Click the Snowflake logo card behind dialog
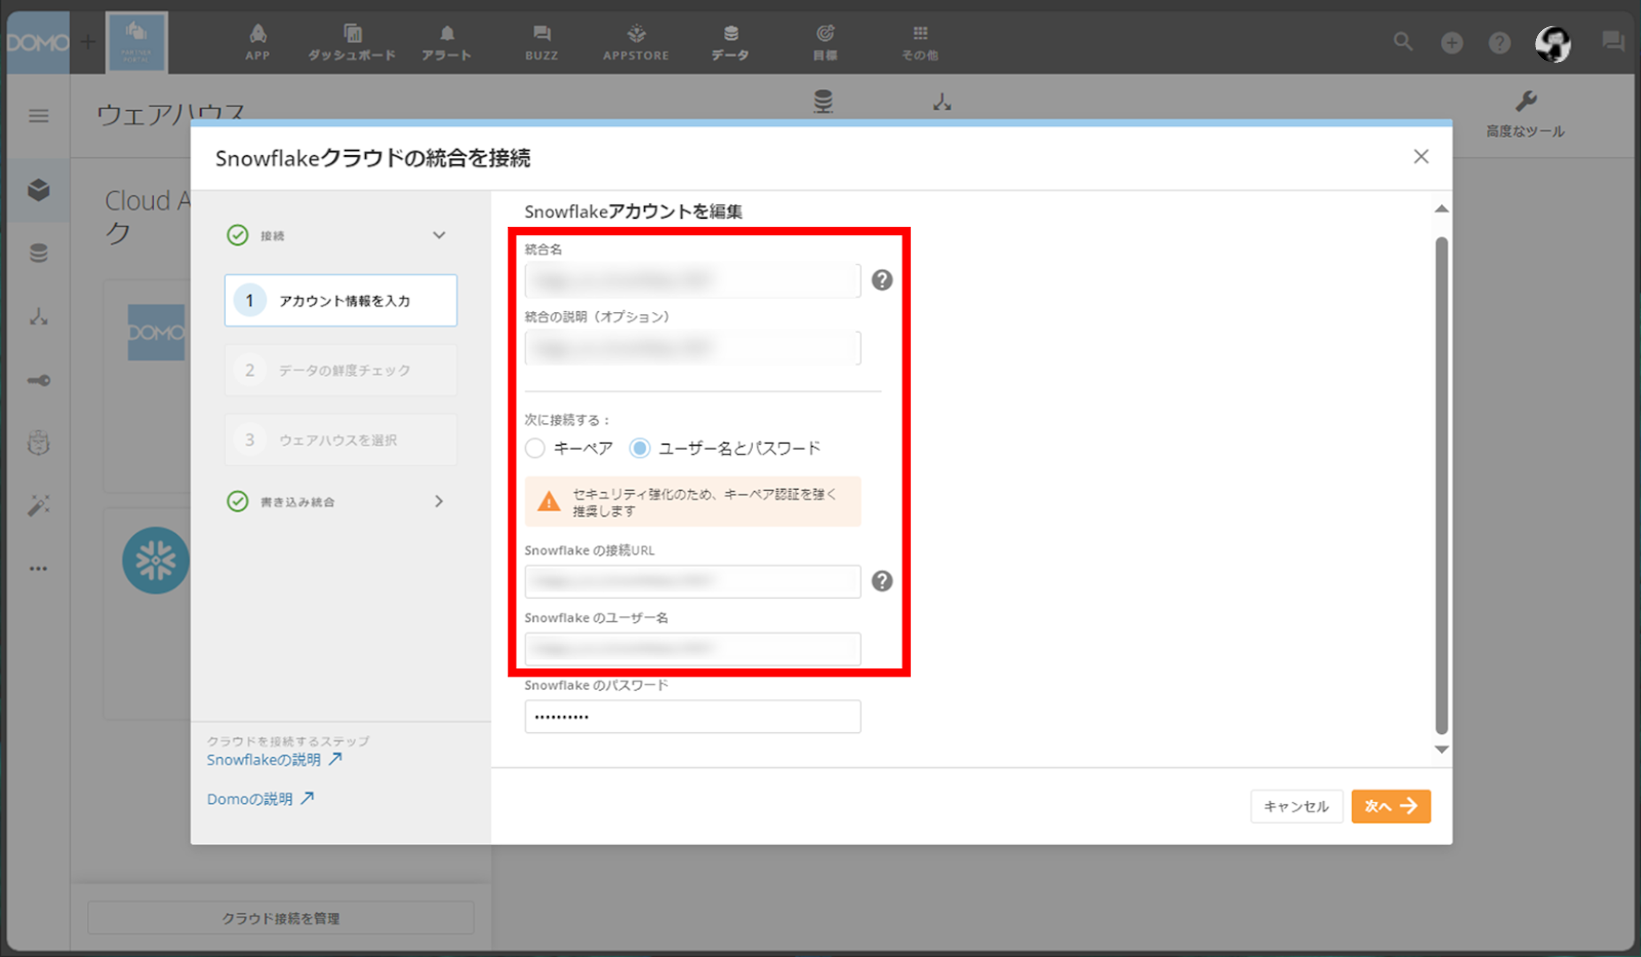Image resolution: width=1641 pixels, height=957 pixels. pyautogui.click(x=156, y=560)
